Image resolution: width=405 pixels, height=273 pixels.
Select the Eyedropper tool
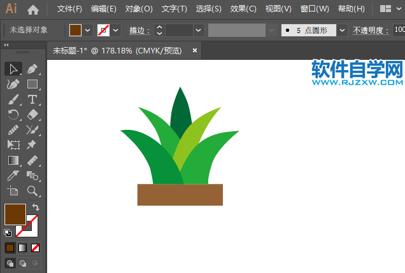(13, 176)
